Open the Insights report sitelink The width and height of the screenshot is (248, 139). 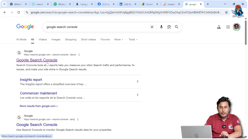(31, 80)
